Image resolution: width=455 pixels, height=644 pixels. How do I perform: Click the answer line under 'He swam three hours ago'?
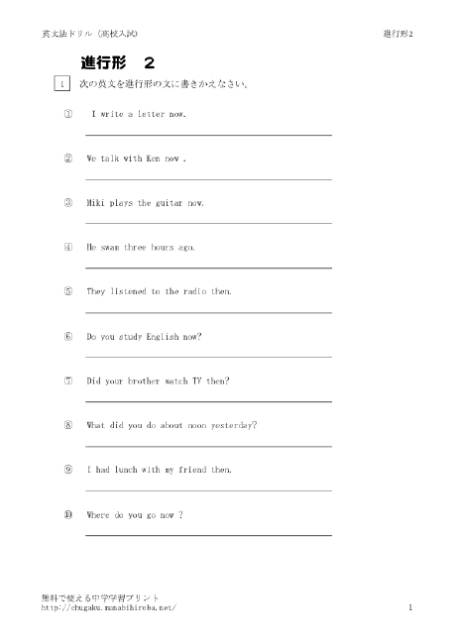208,268
